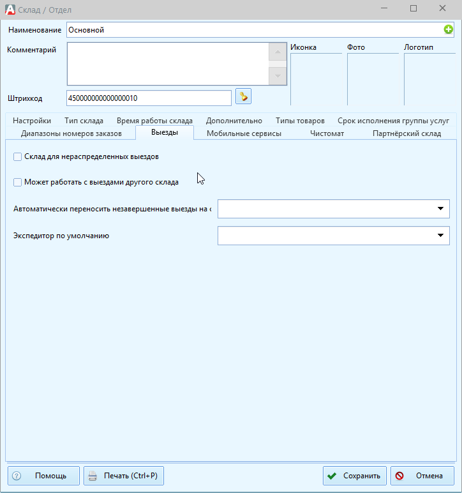Select the Время работы склада tab
462x493 pixels.
[154, 121]
